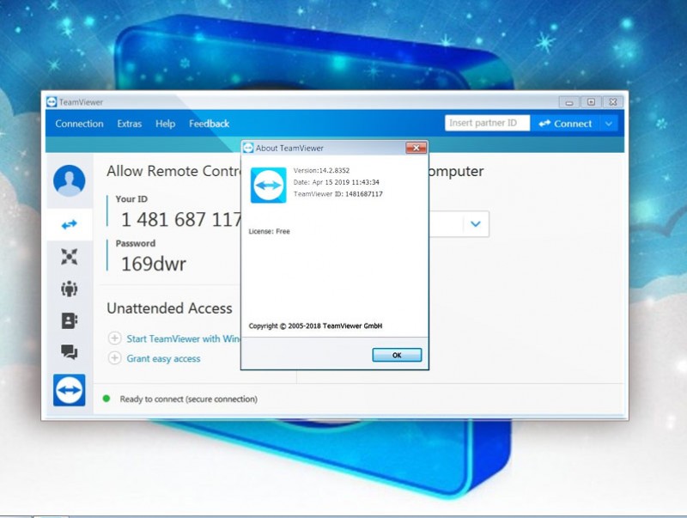Click the TeamViewer logo at sidebar bottom
687x518 pixels.
70,390
